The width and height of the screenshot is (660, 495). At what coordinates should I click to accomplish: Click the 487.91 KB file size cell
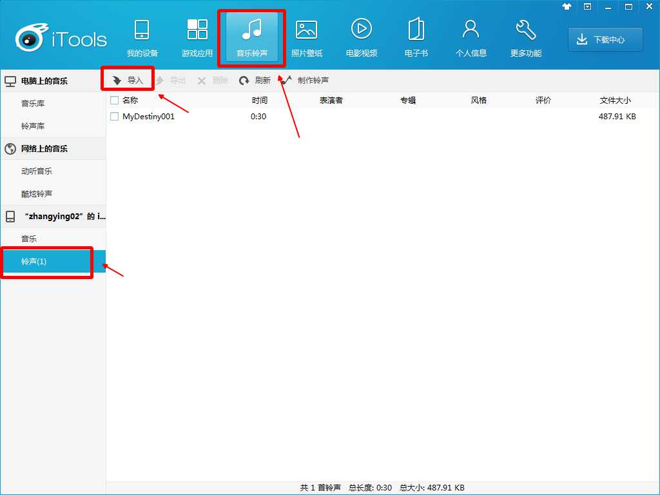coord(617,116)
